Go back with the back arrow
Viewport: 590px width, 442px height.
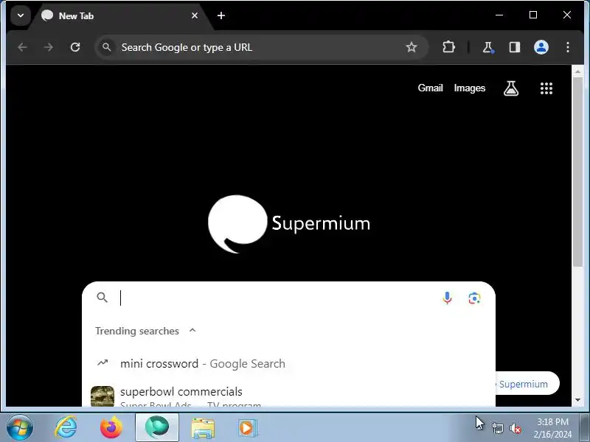22,47
